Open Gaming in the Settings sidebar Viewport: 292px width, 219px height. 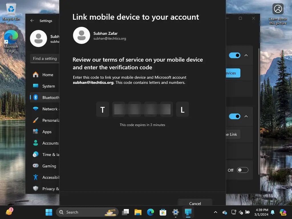click(45, 166)
